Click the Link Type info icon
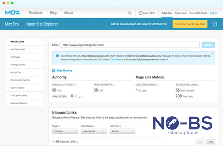The image size is (224, 146). coord(121,126)
